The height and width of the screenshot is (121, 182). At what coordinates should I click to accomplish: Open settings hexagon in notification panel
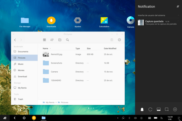(x=175, y=109)
